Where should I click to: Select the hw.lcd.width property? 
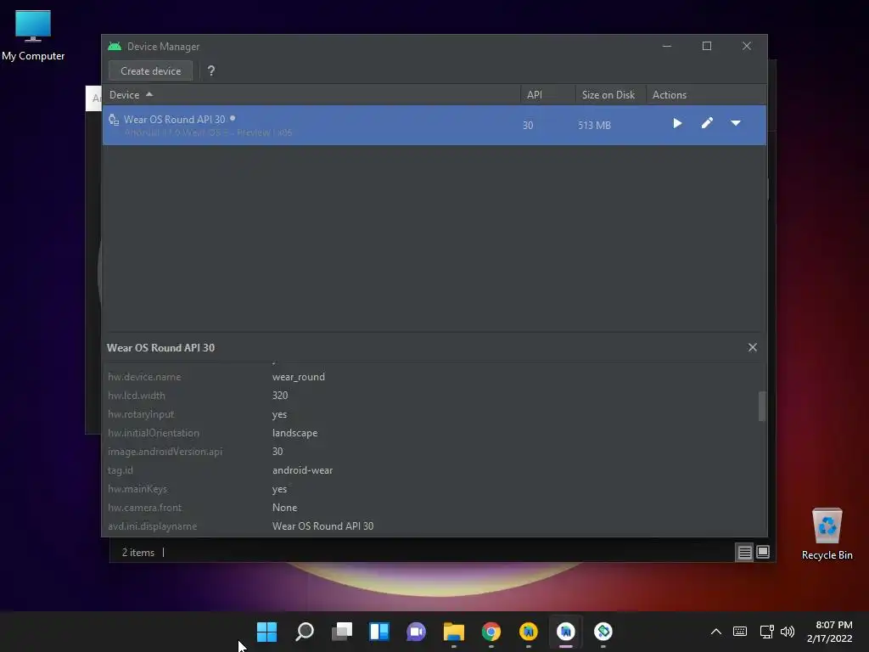137,396
